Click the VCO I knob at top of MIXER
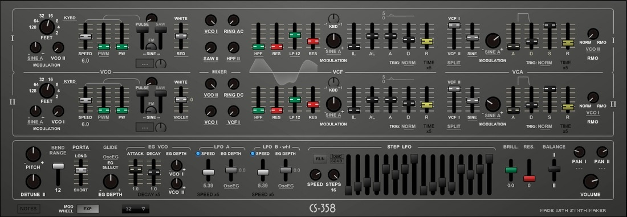This screenshot has height=217, width=627. coord(210,20)
